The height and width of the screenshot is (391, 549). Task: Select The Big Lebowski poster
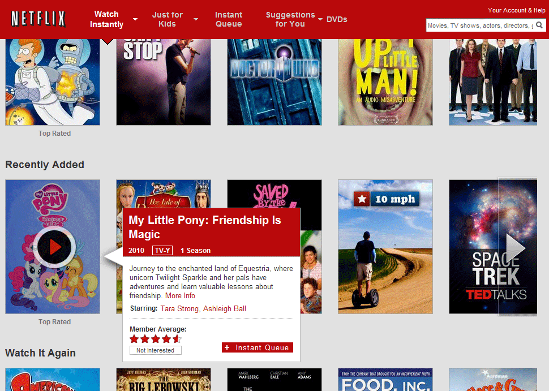[164, 380]
